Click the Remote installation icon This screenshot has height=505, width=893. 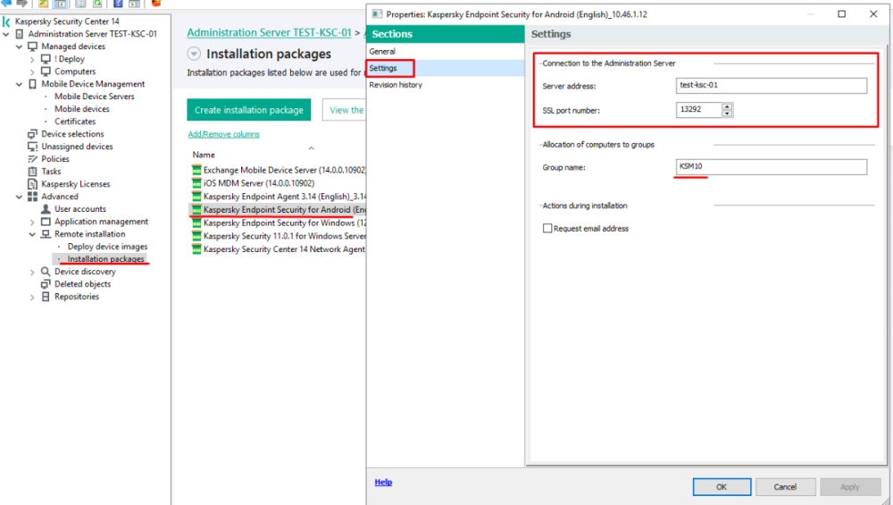pos(46,234)
